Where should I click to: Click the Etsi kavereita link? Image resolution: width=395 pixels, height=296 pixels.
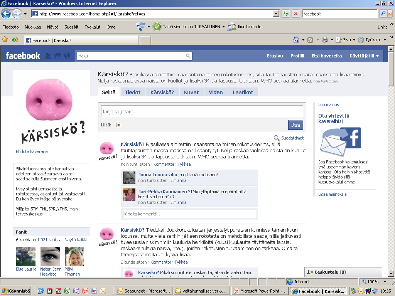pos(327,56)
